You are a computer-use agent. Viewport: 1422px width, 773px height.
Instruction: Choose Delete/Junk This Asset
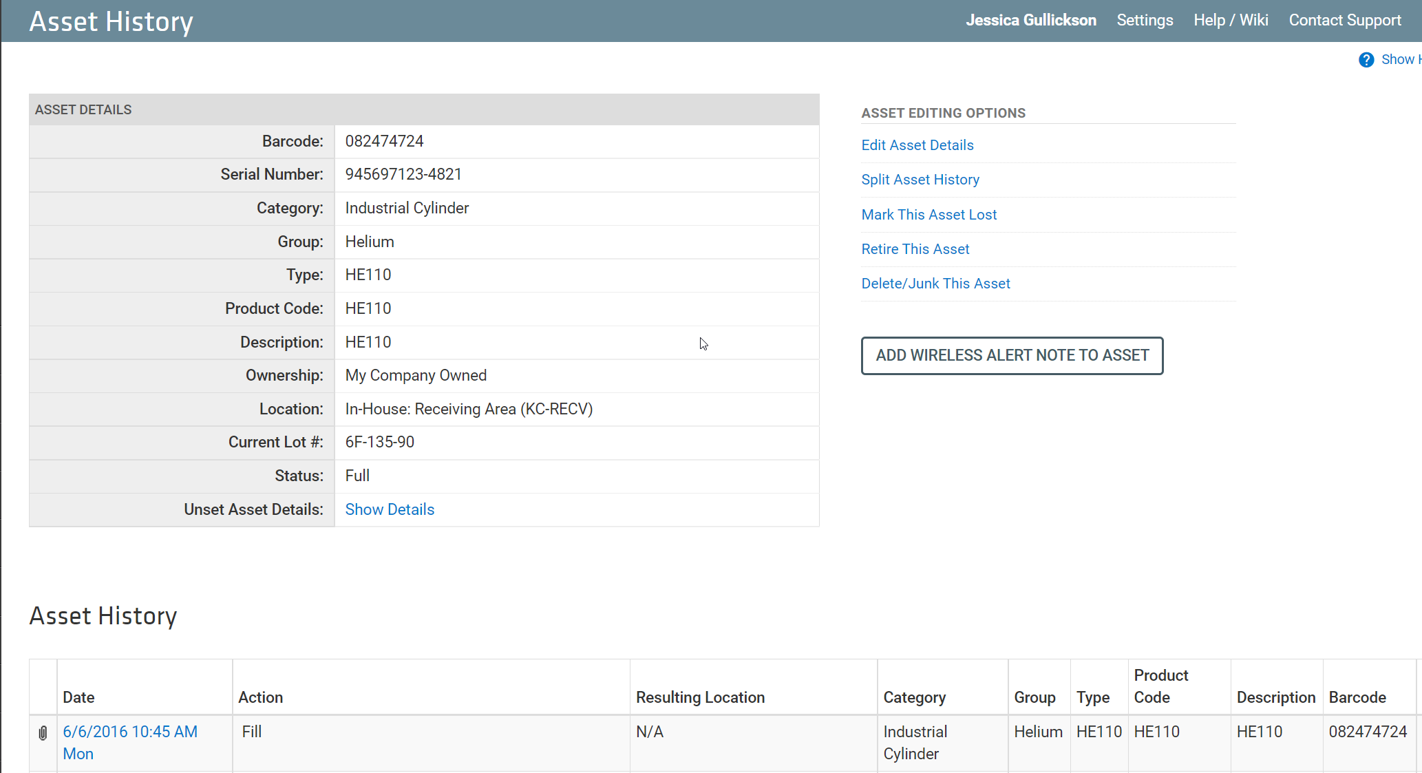tap(935, 284)
